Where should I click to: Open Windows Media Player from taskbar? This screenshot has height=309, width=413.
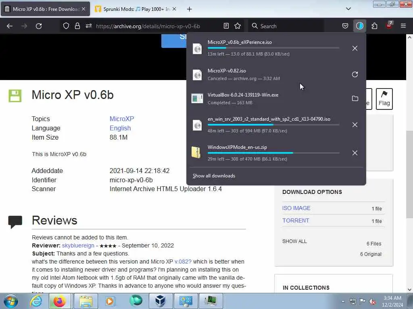(x=110, y=301)
